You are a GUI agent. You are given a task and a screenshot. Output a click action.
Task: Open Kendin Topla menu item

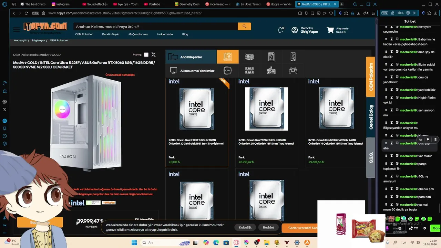coord(111,34)
